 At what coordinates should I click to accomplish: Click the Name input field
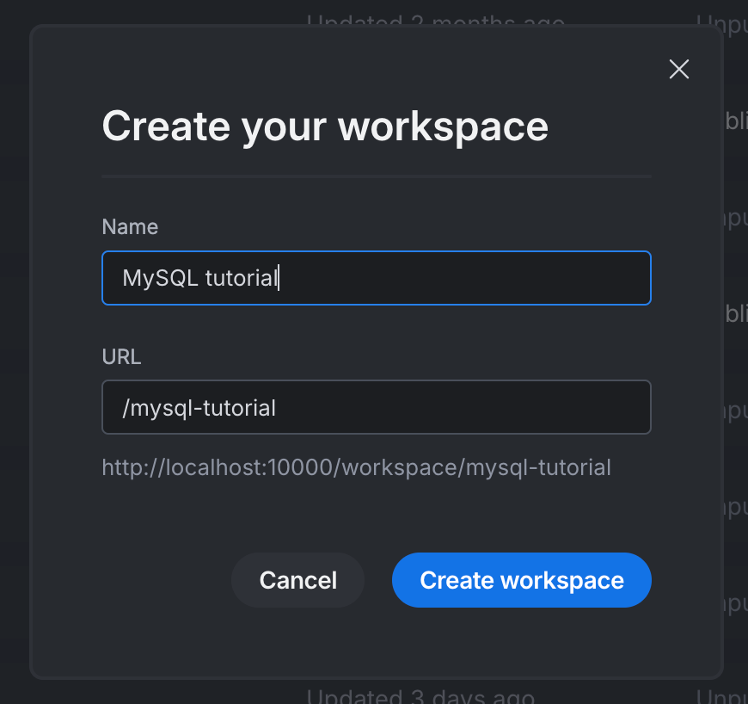[377, 278]
